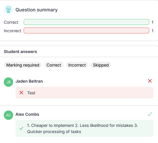Screen dimensions: 158x143
Task: Click the Question summary title
Action: (37, 10)
